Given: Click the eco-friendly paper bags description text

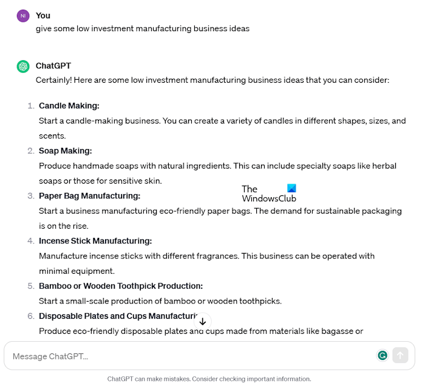Looking at the screenshot, I should (220, 211).
